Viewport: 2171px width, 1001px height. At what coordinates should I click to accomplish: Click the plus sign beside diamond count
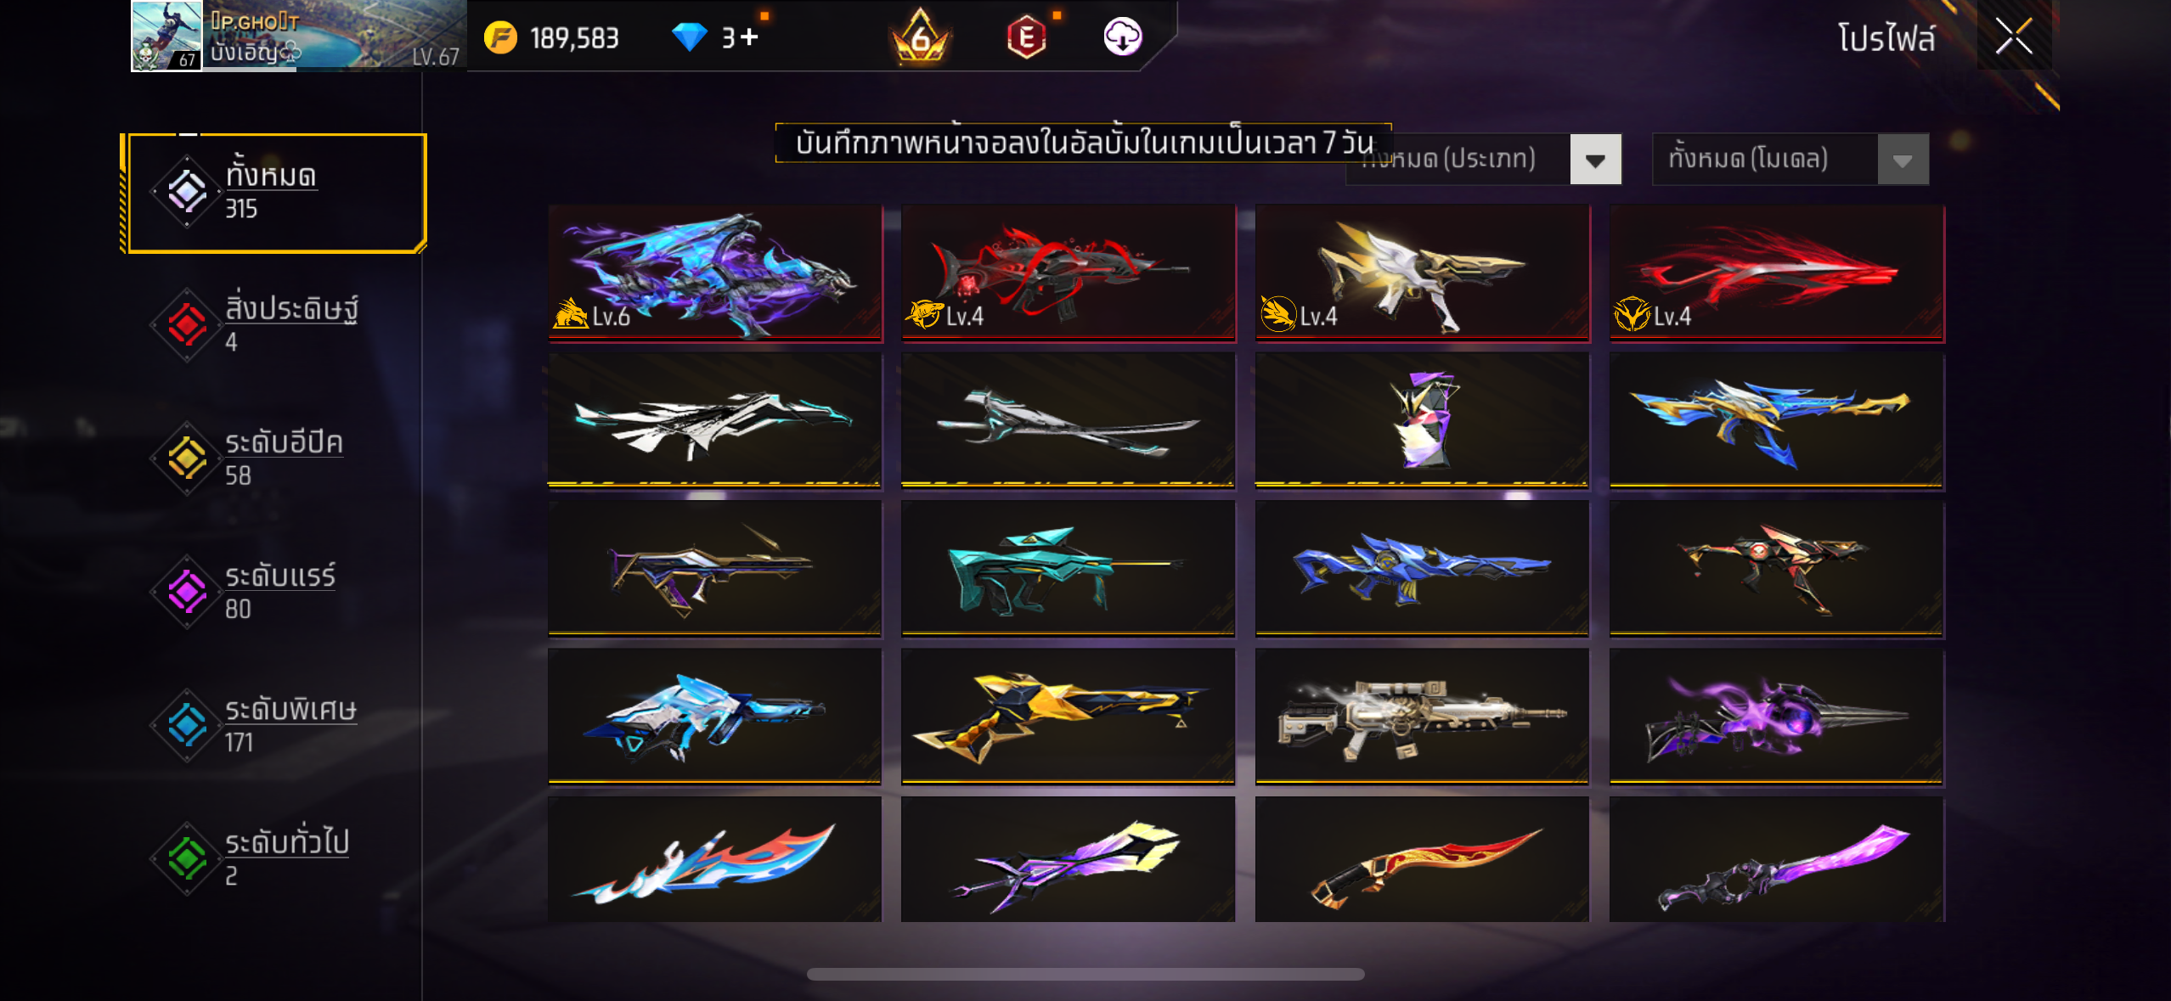[748, 37]
